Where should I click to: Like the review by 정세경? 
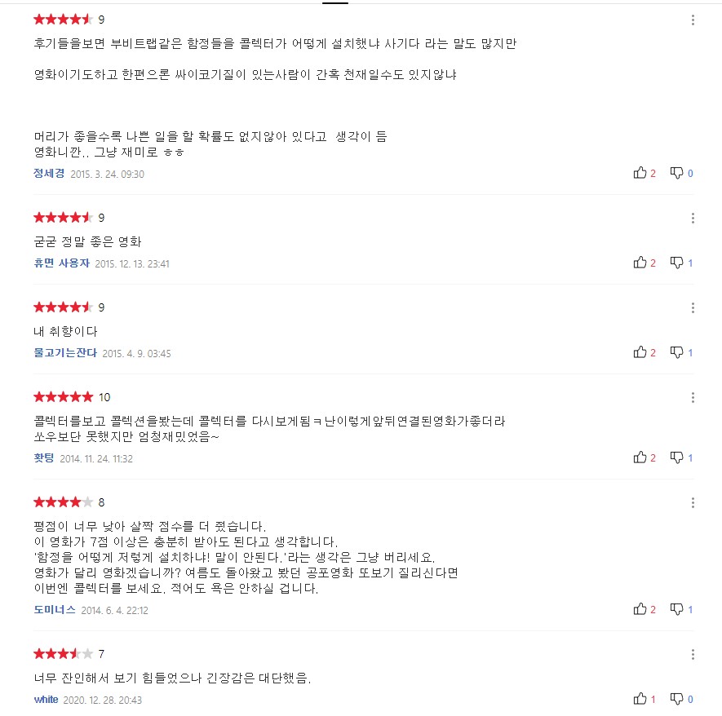coord(640,173)
